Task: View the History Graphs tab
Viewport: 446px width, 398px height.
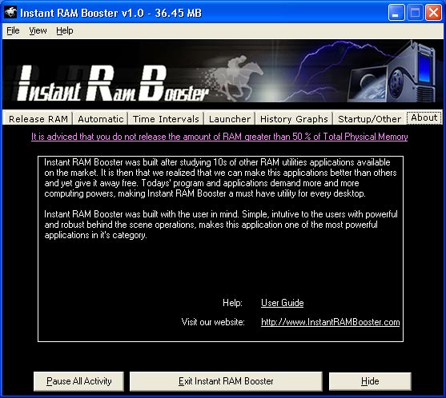Action: (294, 118)
